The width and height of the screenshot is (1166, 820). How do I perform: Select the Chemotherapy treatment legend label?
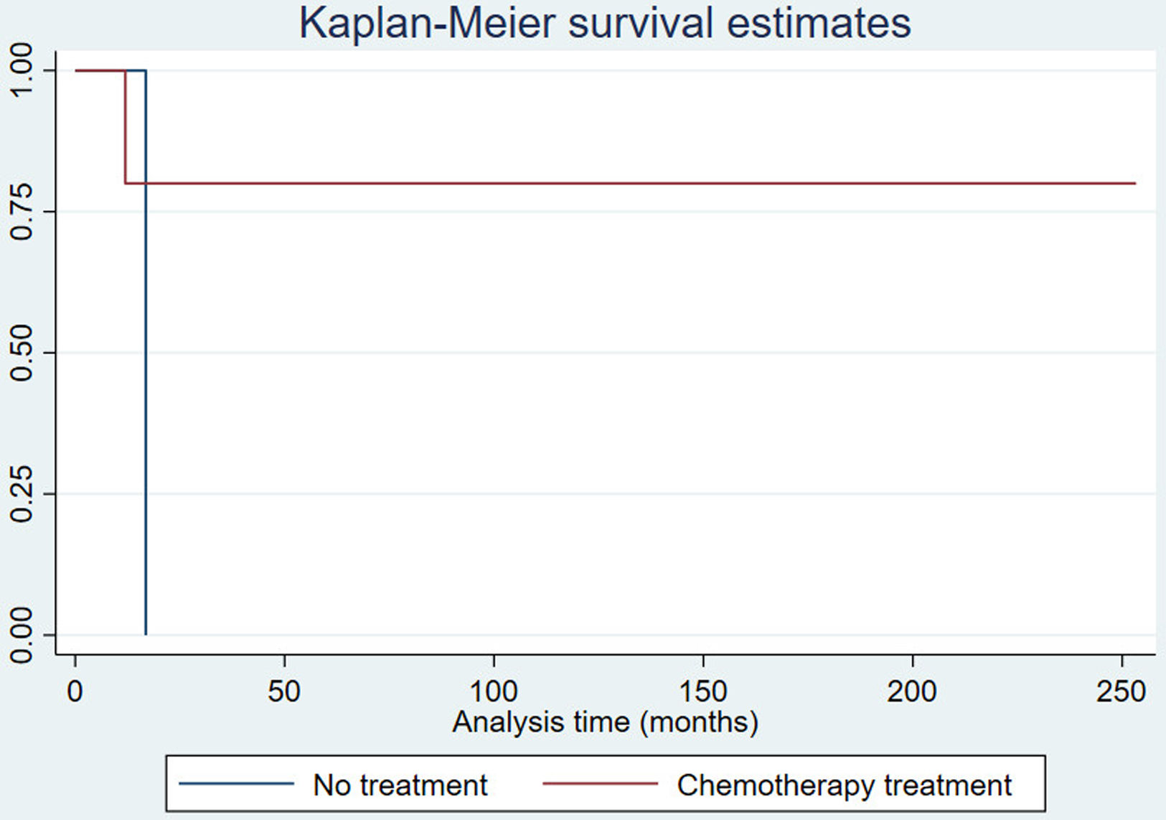844,785
